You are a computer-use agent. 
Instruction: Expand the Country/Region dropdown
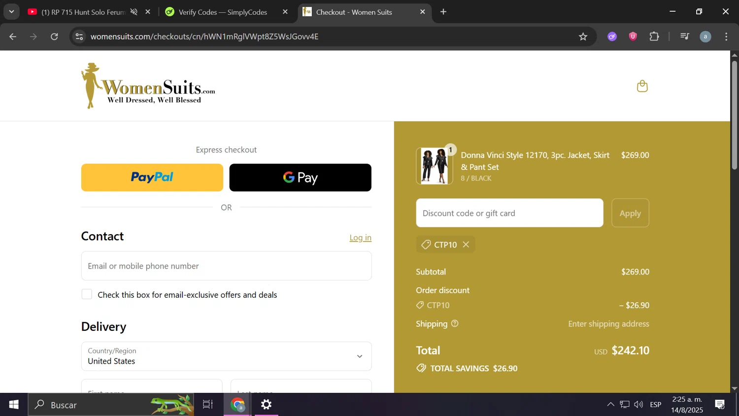click(x=227, y=356)
